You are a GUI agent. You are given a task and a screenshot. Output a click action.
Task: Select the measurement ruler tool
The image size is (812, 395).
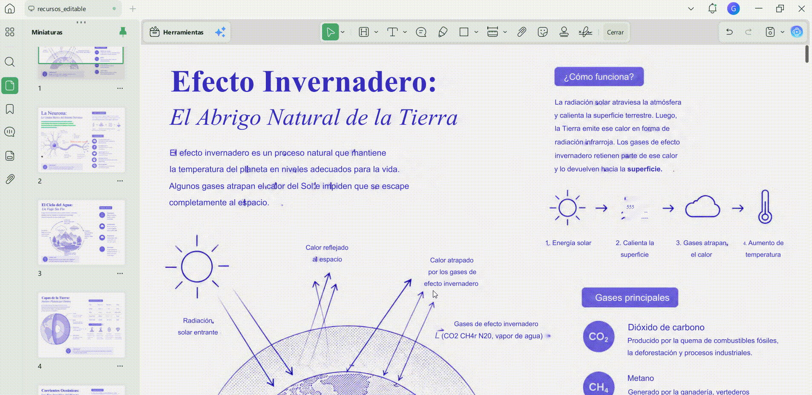coord(492,32)
